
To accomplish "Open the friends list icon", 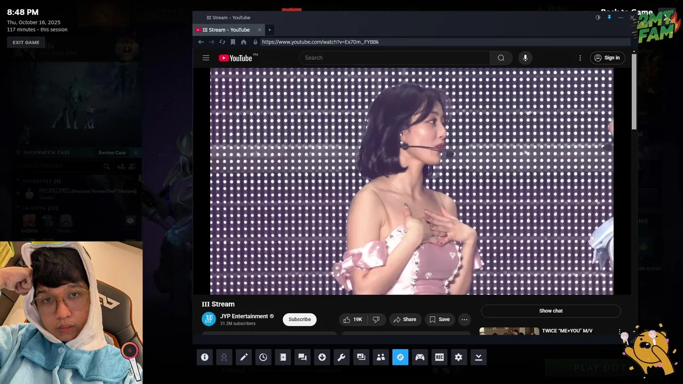I will (380, 357).
